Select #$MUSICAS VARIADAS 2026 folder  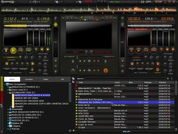[29, 101]
